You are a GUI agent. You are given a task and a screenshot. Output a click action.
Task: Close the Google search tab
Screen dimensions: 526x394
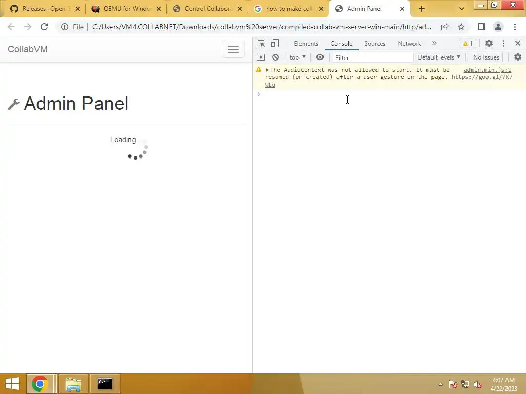point(321,9)
